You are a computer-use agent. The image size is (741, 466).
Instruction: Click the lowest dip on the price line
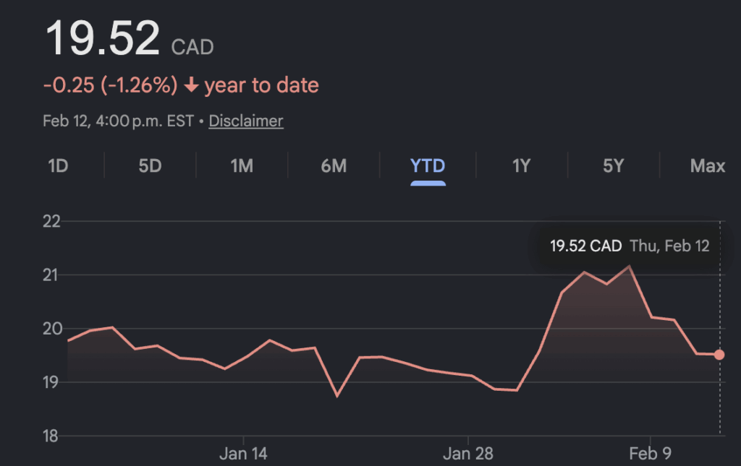[x=336, y=395]
